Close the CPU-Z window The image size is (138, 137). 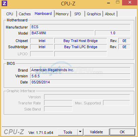130,2
